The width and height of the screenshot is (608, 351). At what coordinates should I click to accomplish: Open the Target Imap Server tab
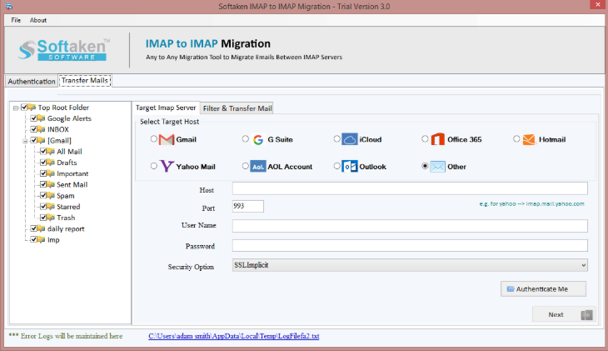point(166,108)
